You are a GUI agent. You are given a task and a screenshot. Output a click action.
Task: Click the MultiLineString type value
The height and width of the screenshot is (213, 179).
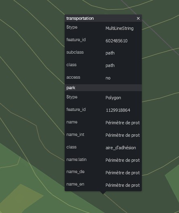pos(120,28)
